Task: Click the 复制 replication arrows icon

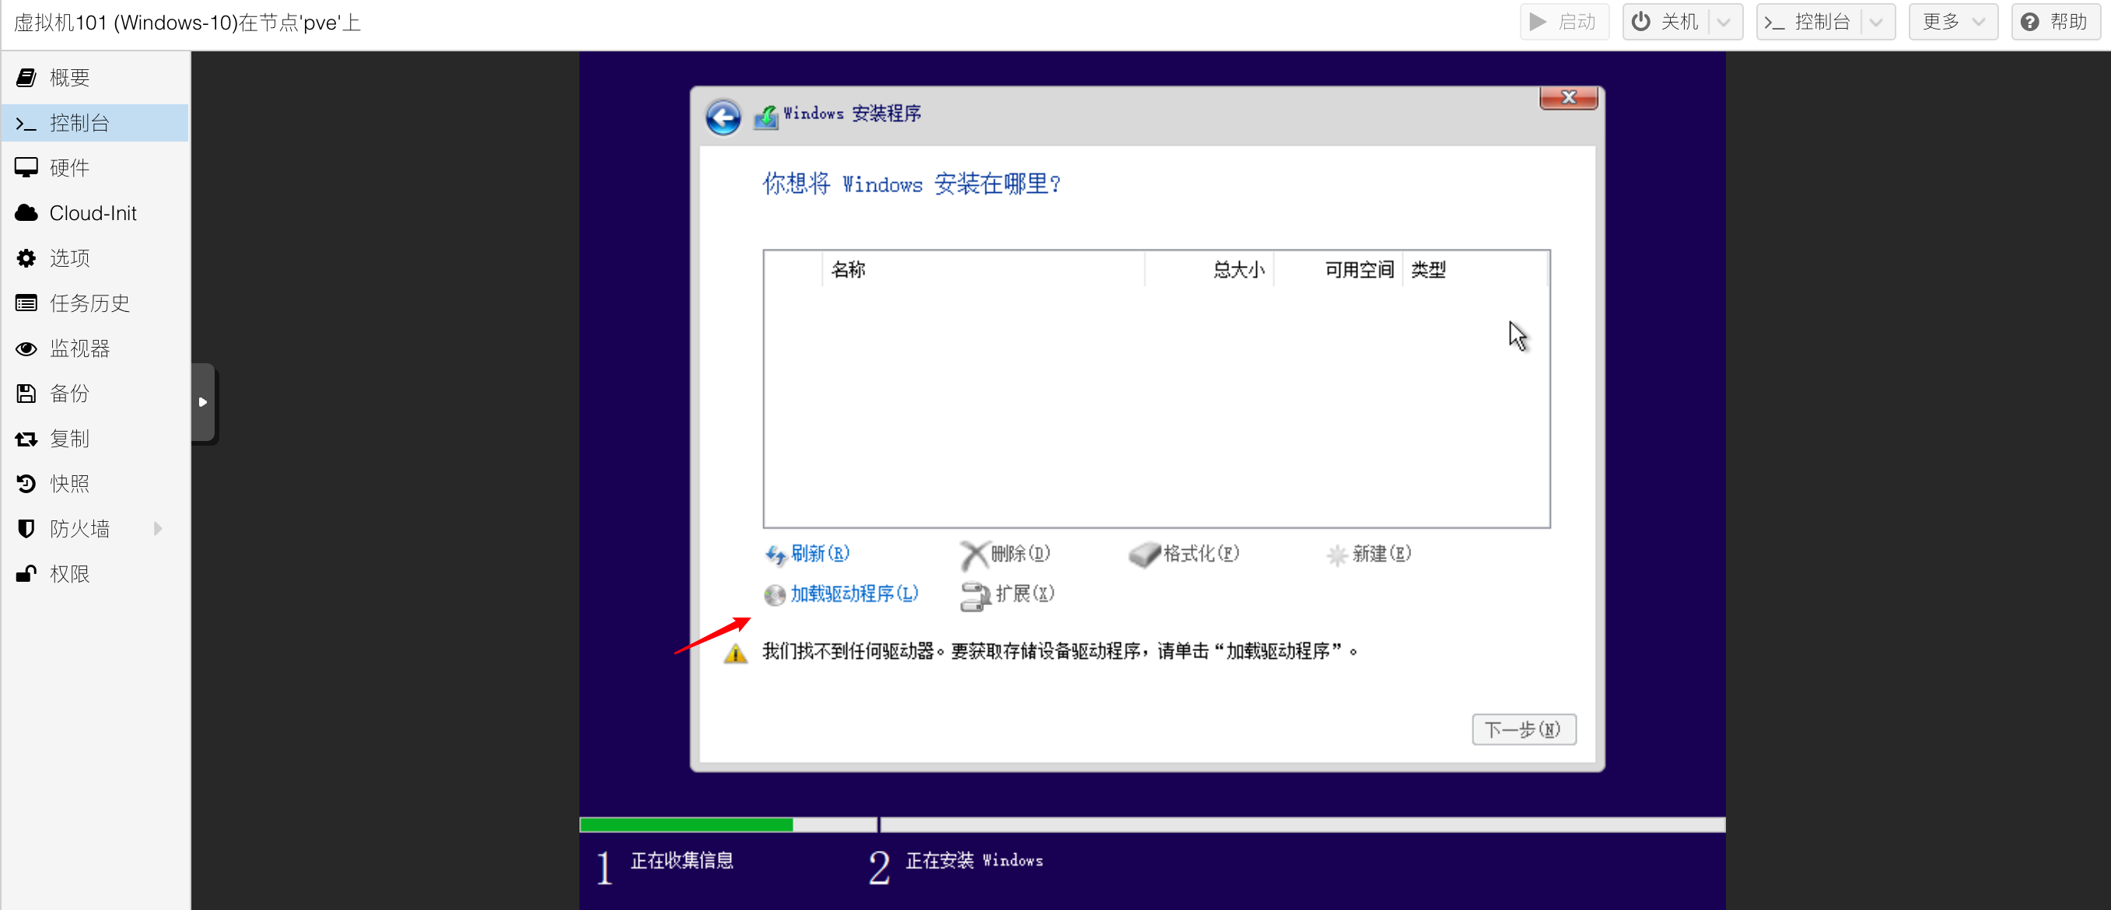Action: pyautogui.click(x=26, y=439)
